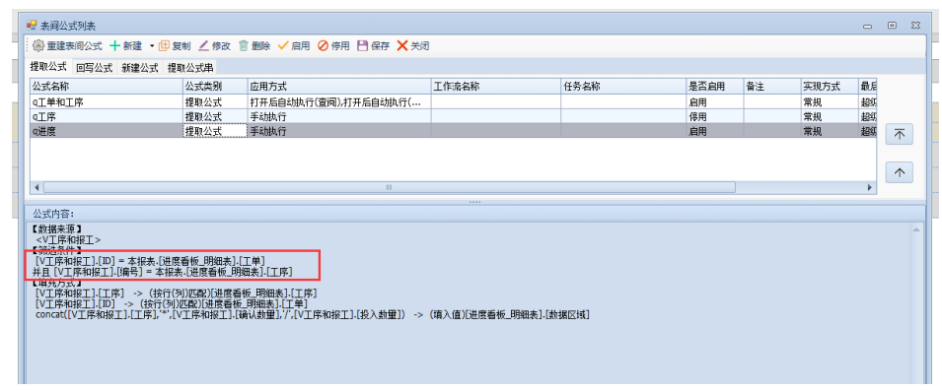Click the horizontal scrollbar right arrow
Screen dimensions: 942x390
point(869,187)
